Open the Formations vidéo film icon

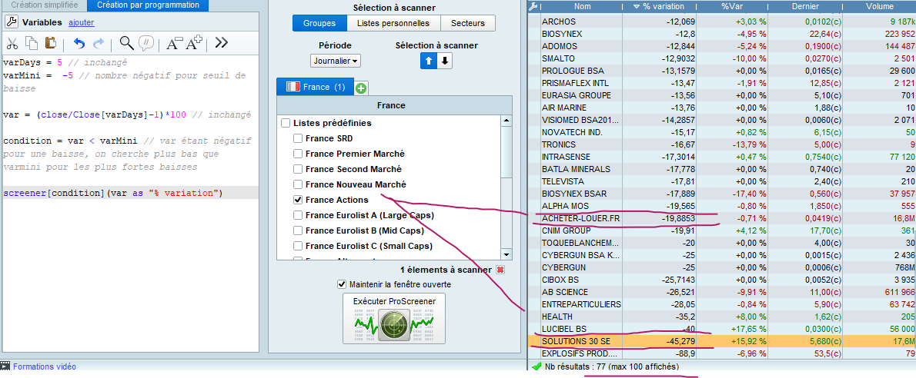pyautogui.click(x=5, y=366)
